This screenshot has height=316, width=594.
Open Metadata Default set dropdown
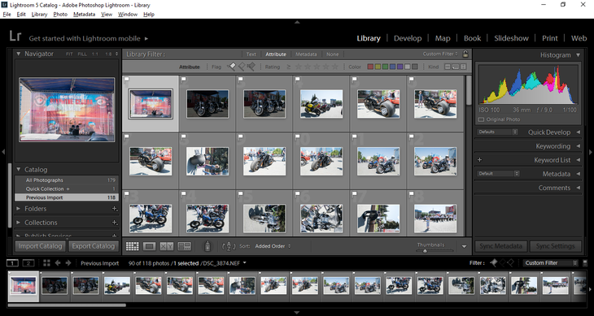click(x=498, y=174)
